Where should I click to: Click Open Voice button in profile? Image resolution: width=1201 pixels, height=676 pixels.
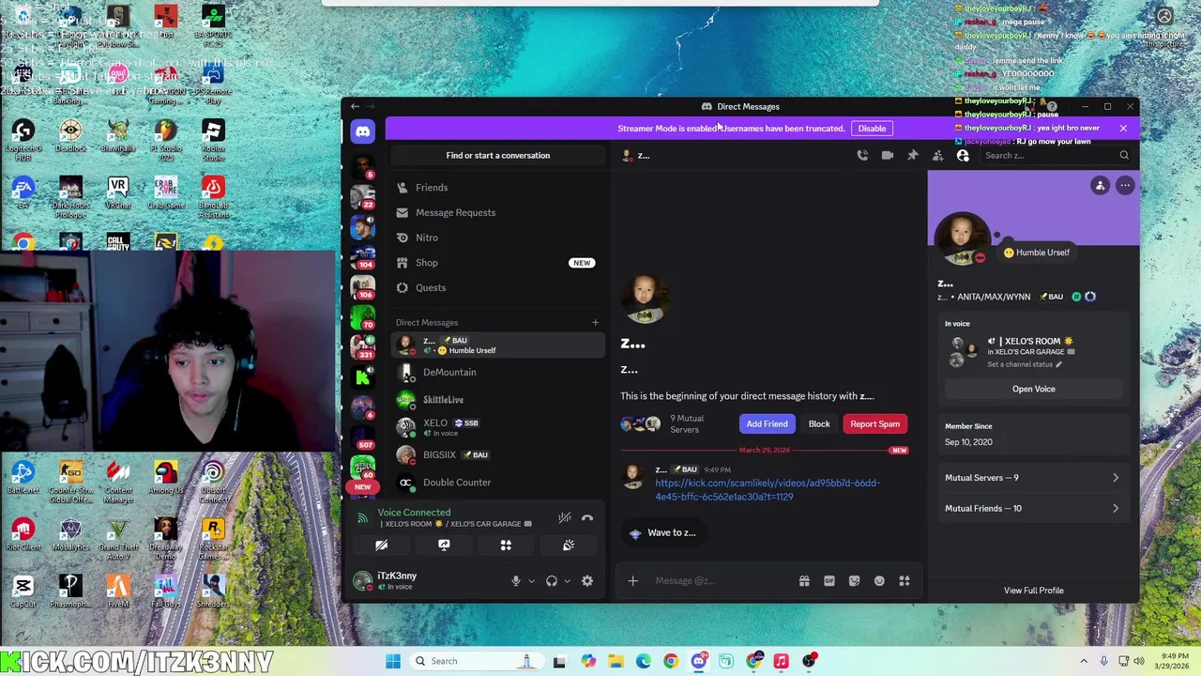[x=1033, y=389]
